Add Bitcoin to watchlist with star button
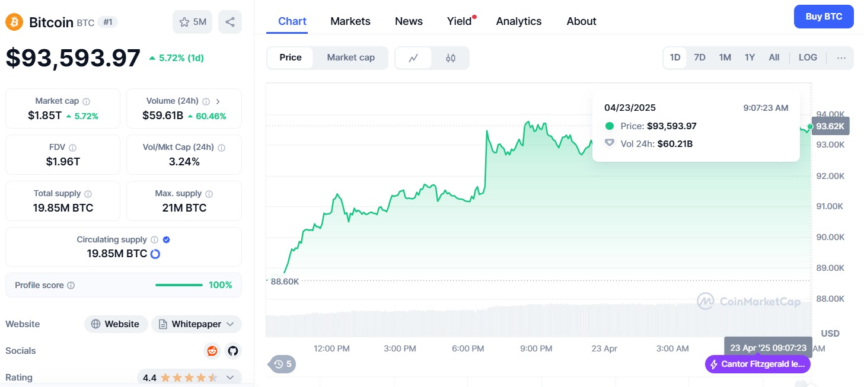Screen dimensions: 864x387 click(193, 22)
